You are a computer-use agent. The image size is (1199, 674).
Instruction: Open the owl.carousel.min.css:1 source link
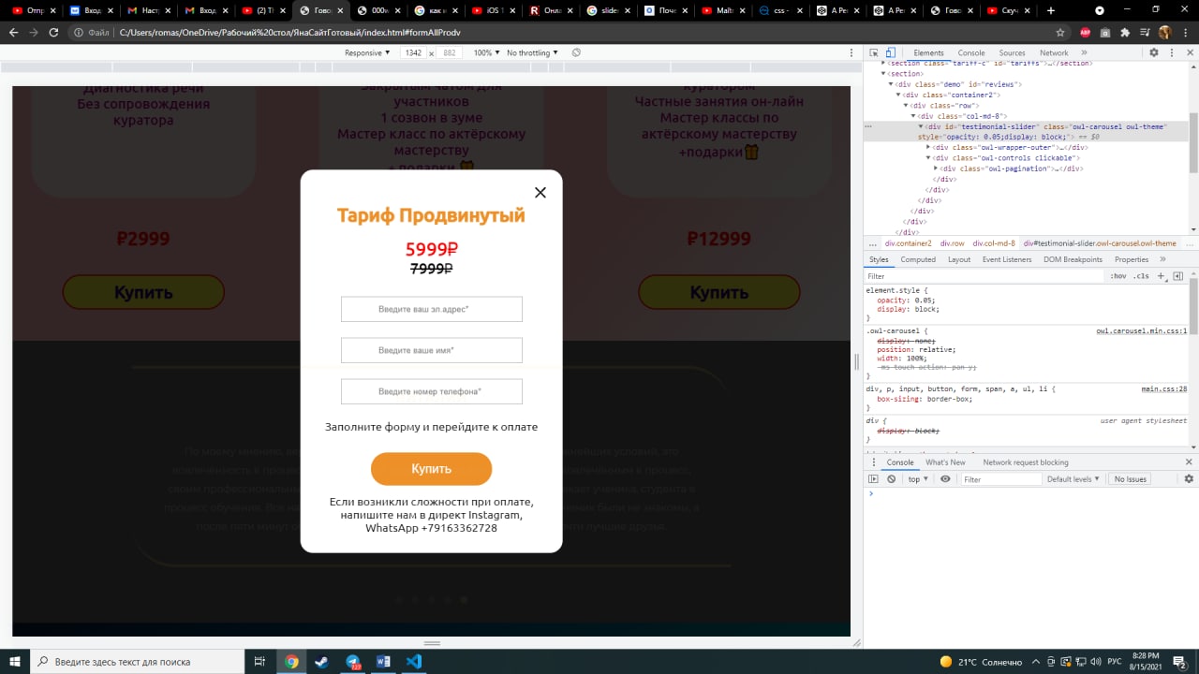pyautogui.click(x=1142, y=331)
